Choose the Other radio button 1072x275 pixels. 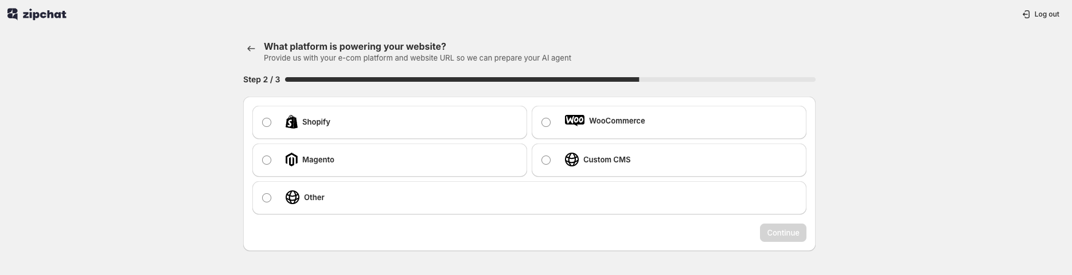click(267, 198)
